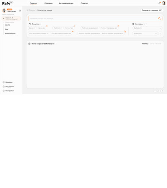Image resolution: width=167 pixels, height=188 pixels.
Task: Click the Результаты поиска breadcrumb text
Action: [x=45, y=10]
